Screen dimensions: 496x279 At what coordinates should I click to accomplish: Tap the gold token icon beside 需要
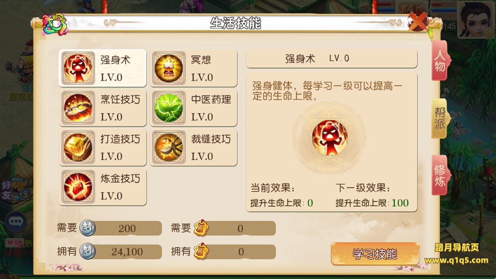pyautogui.click(x=201, y=228)
